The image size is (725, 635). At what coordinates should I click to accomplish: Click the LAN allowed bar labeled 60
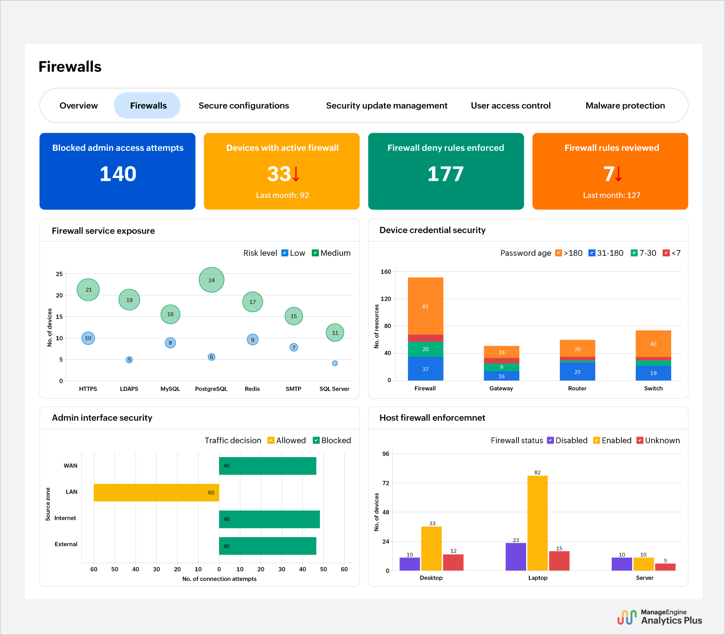(157, 493)
